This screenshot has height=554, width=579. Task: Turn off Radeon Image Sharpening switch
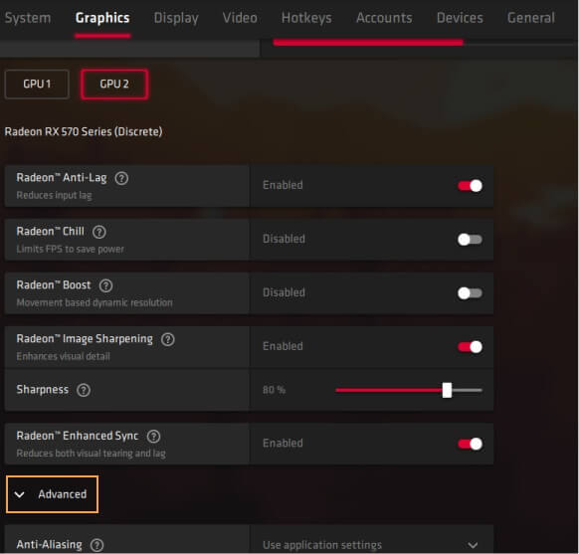point(470,347)
